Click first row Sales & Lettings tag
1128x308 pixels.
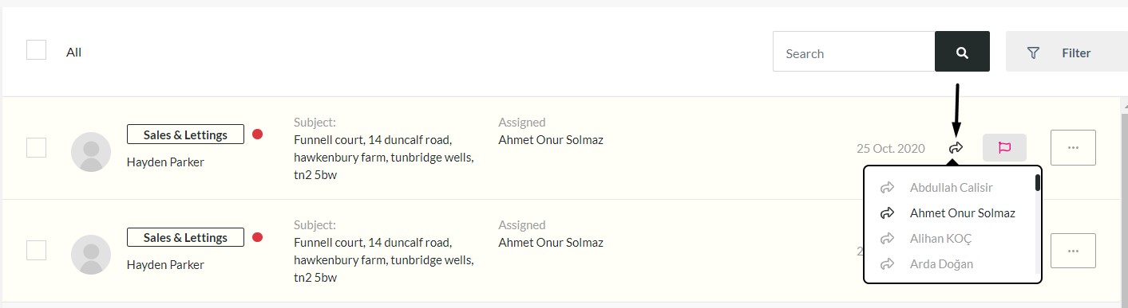185,135
